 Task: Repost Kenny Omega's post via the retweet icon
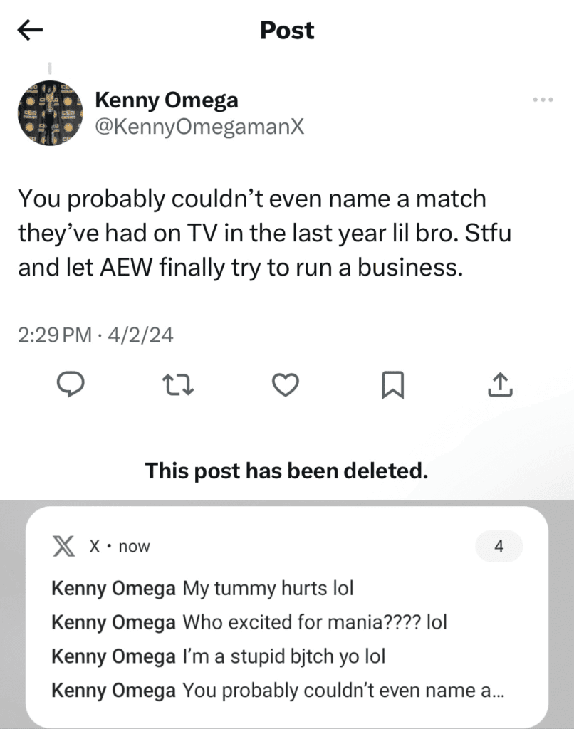179,385
